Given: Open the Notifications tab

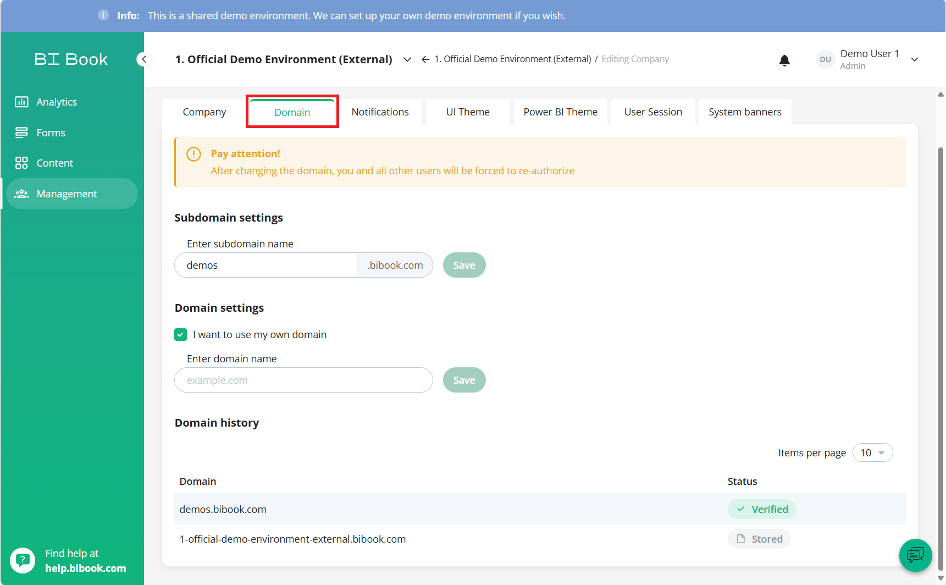Looking at the screenshot, I should tap(380, 112).
